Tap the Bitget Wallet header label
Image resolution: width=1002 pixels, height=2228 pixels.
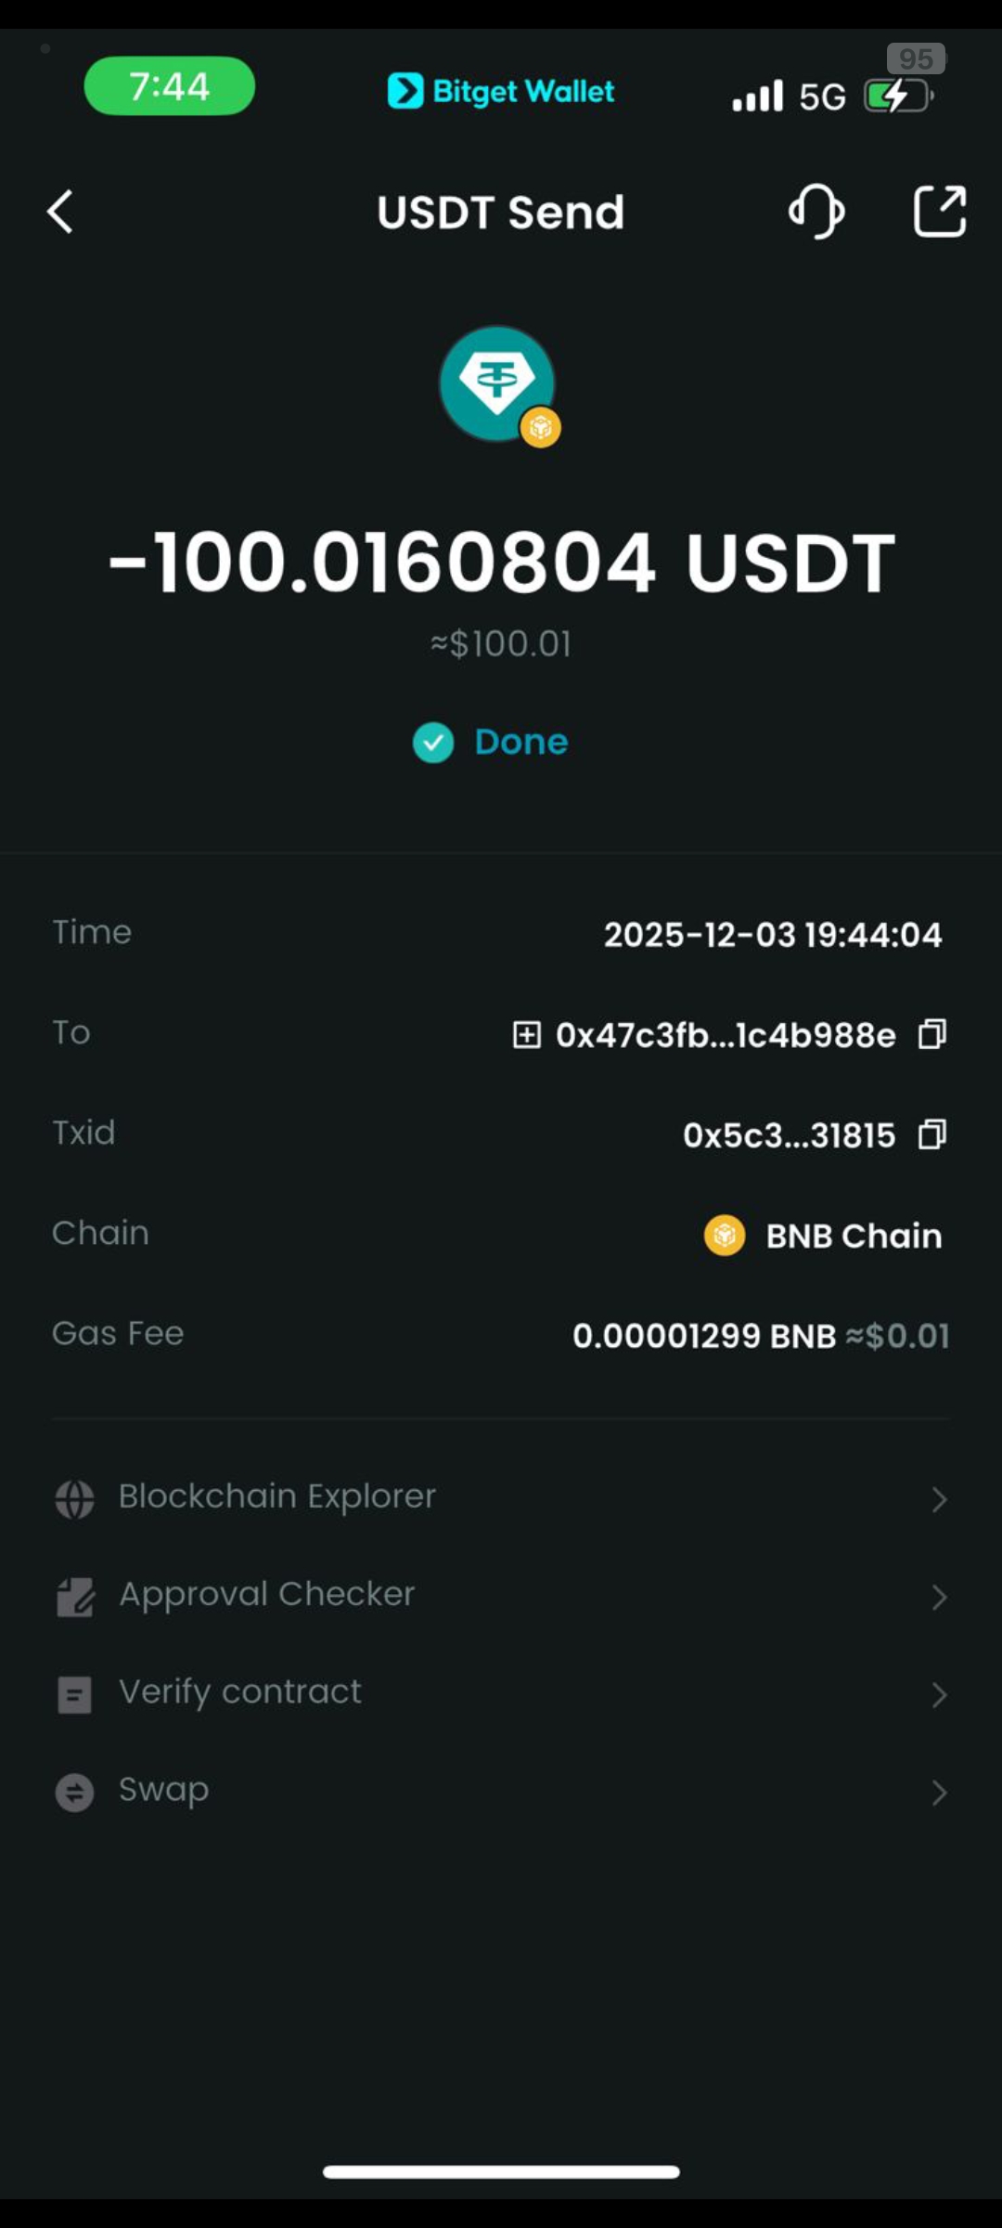pos(501,91)
